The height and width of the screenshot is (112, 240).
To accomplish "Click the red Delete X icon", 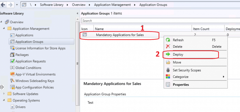I will (x=168, y=46).
